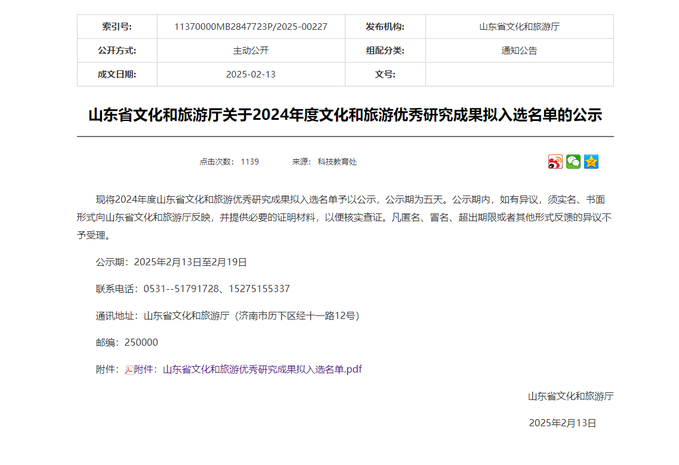The width and height of the screenshot is (679, 465).
Task: Click the red PDF file icon
Action: (x=129, y=370)
